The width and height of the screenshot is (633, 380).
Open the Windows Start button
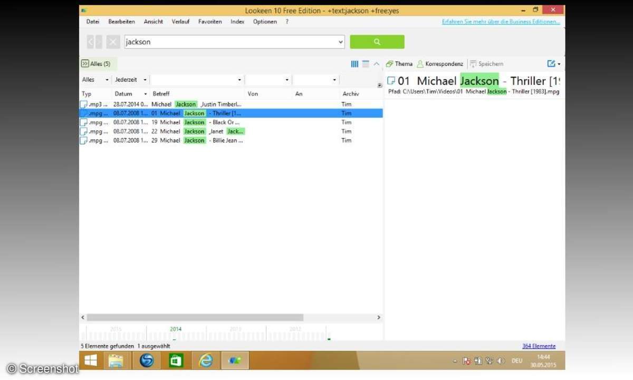(x=91, y=361)
